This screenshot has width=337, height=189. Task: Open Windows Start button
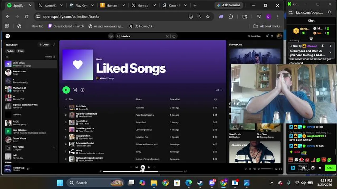[60, 183]
